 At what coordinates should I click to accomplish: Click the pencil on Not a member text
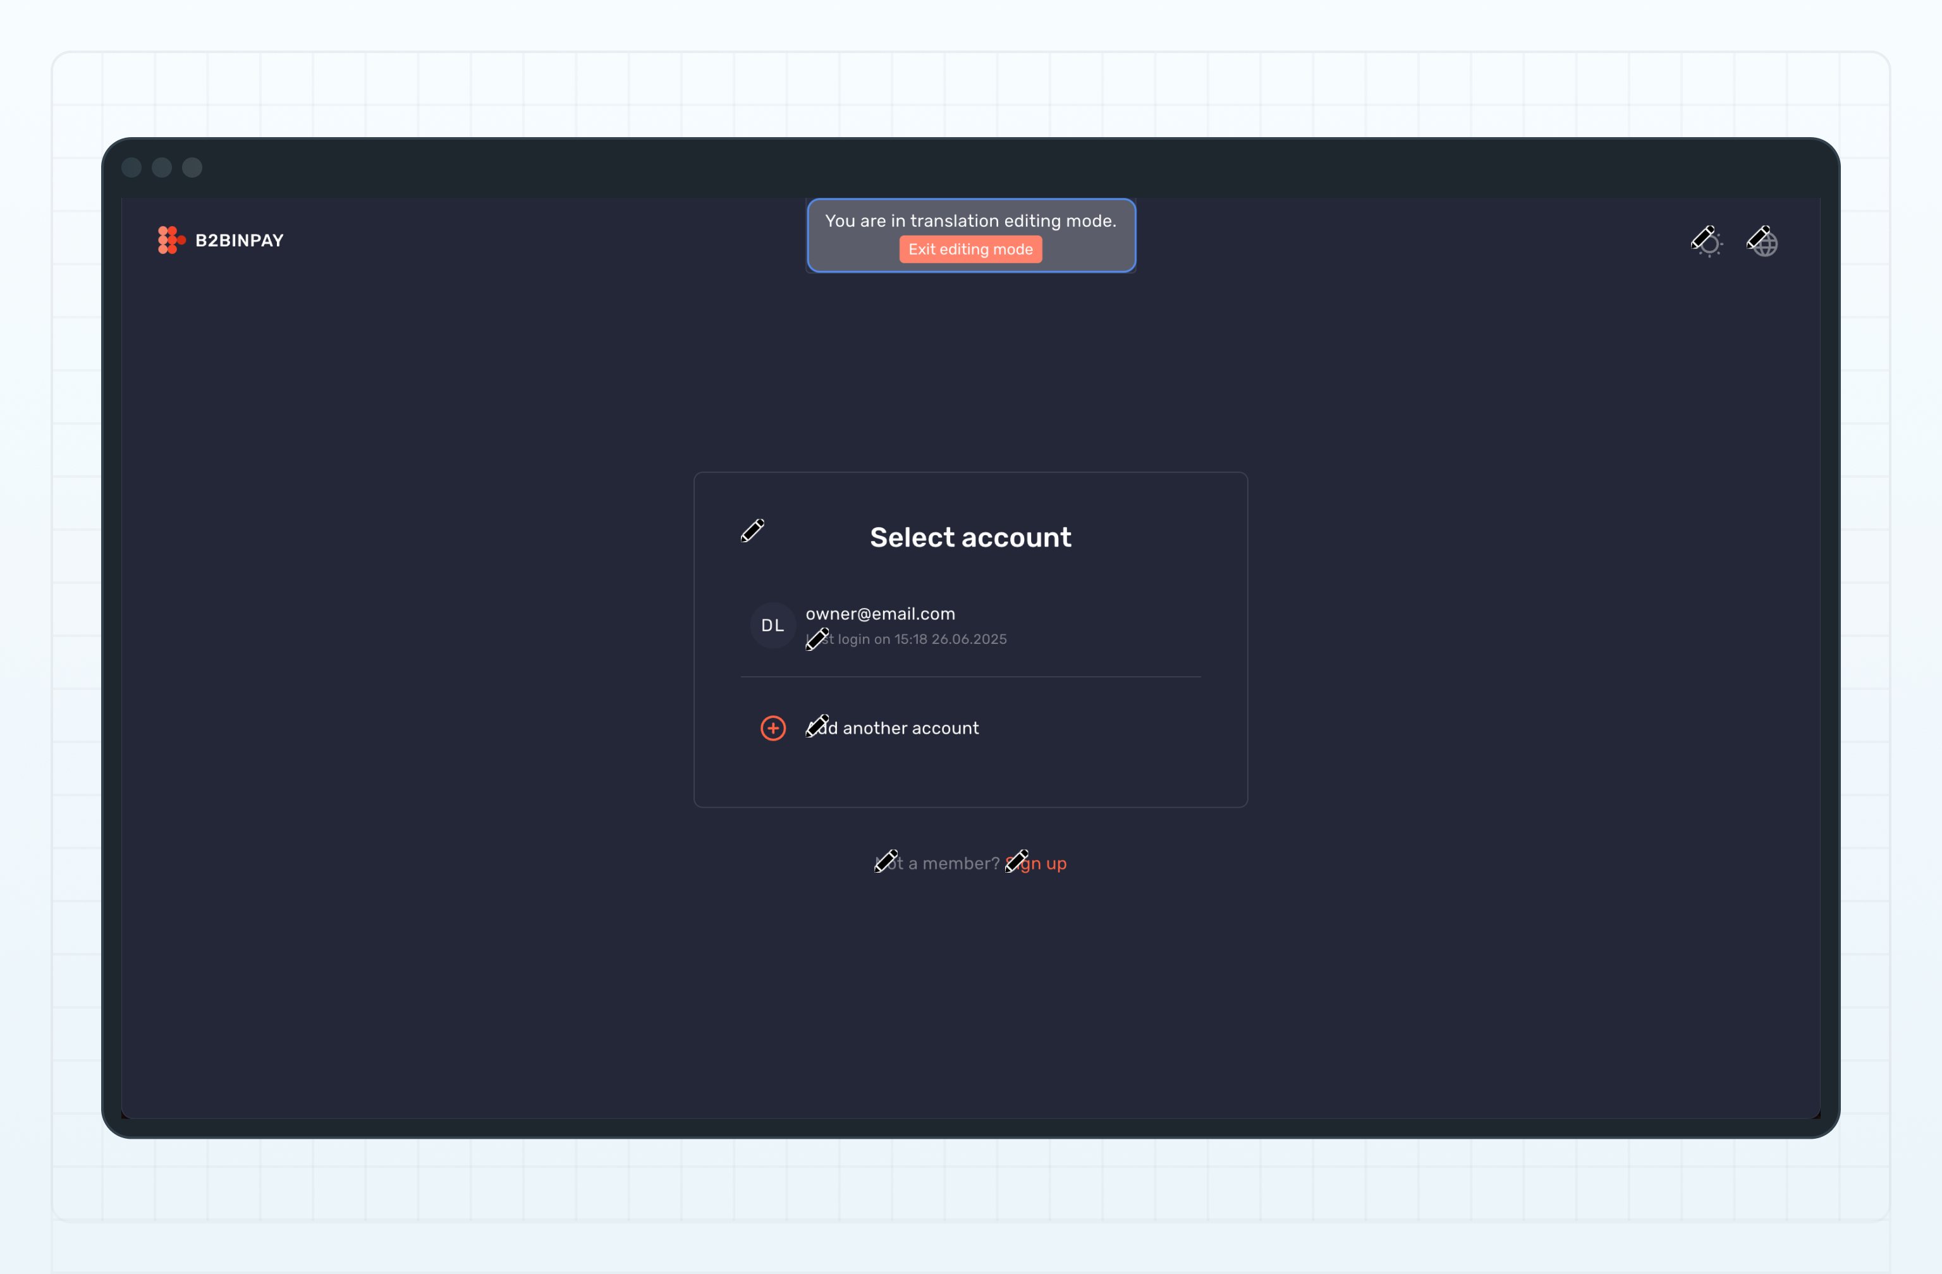[x=885, y=861]
